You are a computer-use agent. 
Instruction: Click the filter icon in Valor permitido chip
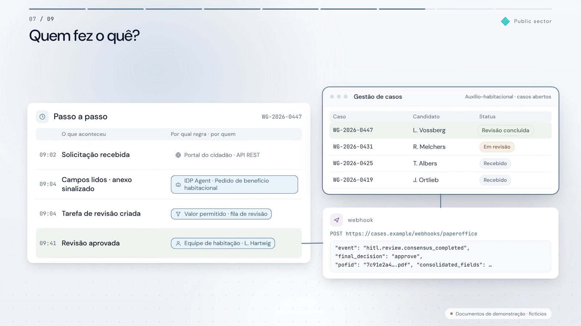178,214
